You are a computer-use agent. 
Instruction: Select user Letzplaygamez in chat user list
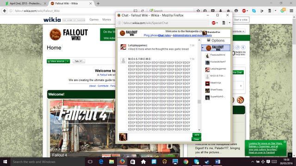[x=216, y=69]
